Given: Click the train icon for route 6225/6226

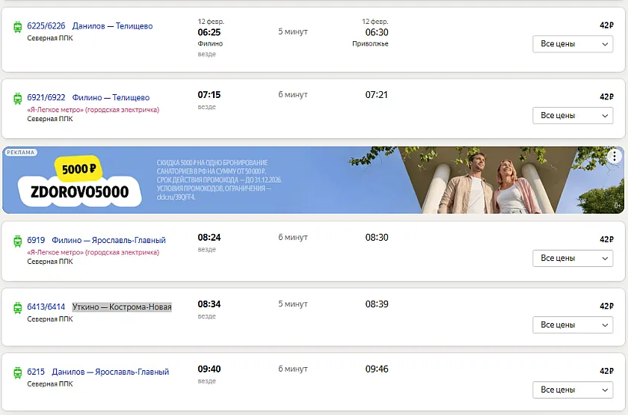Looking at the screenshot, I should [17, 27].
